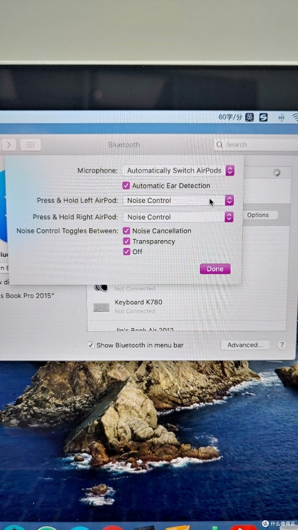298x530 pixels.
Task: Click the headphones device icon
Action: [101, 288]
